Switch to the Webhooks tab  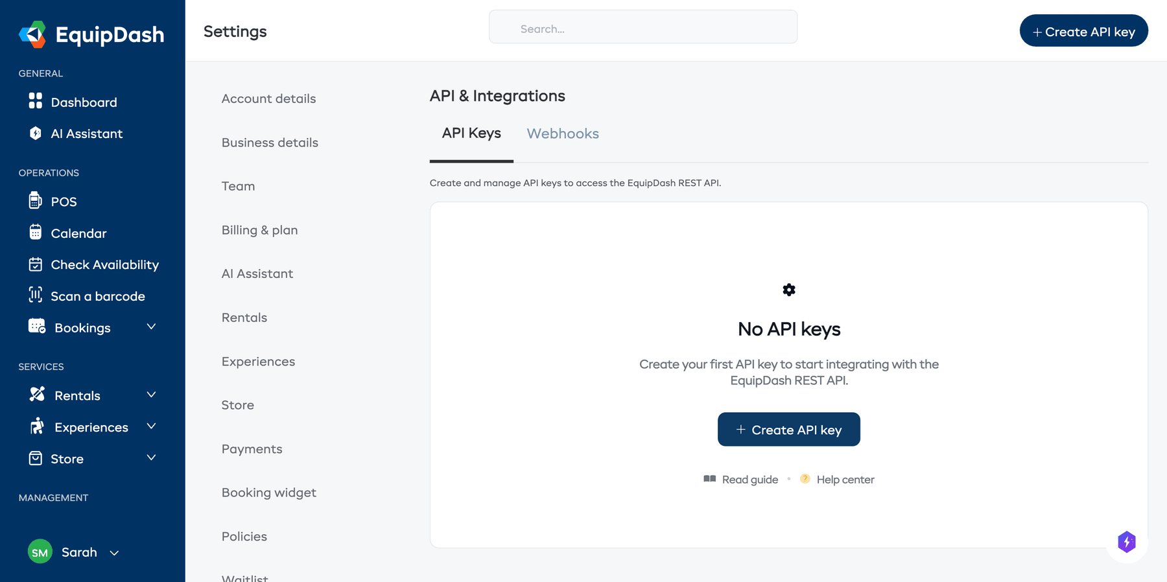point(563,134)
